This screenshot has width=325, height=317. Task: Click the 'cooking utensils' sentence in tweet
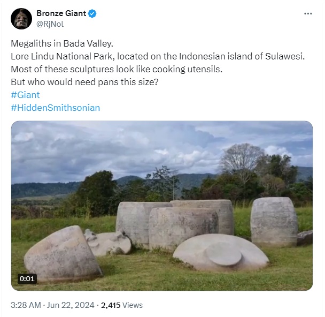117,69
